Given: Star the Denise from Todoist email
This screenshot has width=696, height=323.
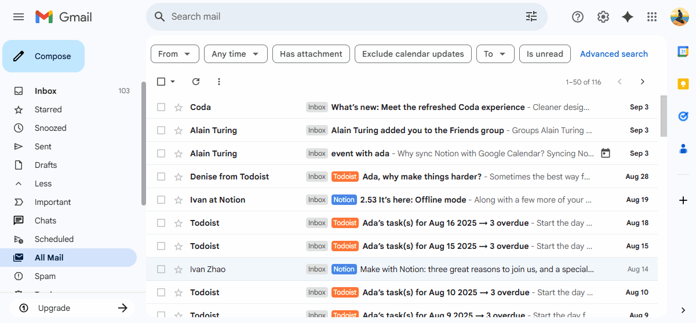Looking at the screenshot, I should [178, 177].
